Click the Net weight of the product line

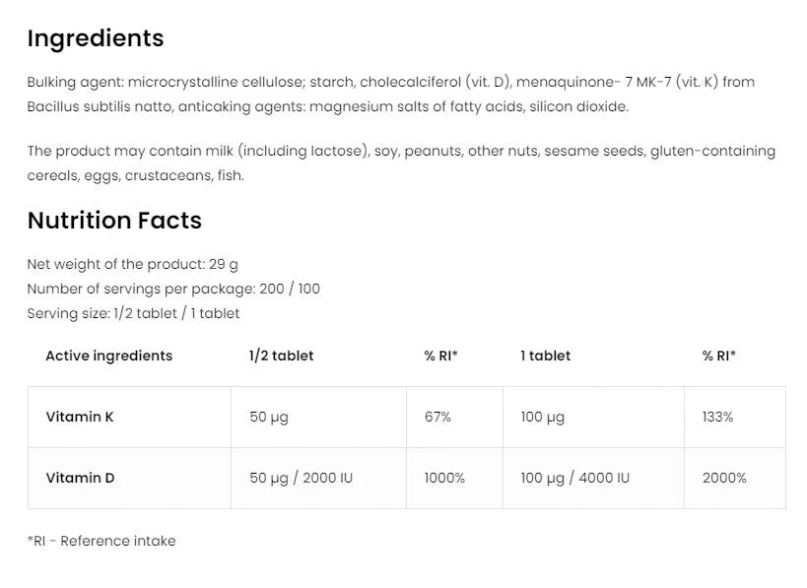pyautogui.click(x=133, y=264)
